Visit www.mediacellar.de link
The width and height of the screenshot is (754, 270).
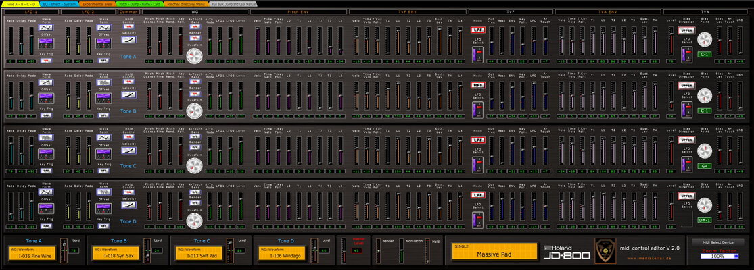(x=649, y=259)
